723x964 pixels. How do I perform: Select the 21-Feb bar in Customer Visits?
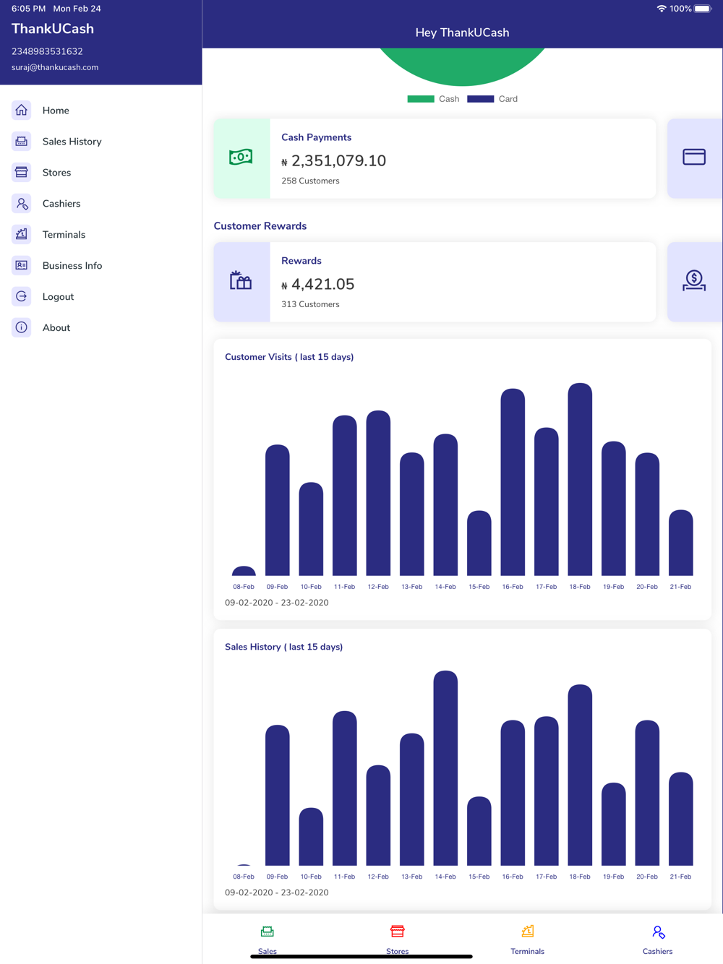[x=681, y=543]
